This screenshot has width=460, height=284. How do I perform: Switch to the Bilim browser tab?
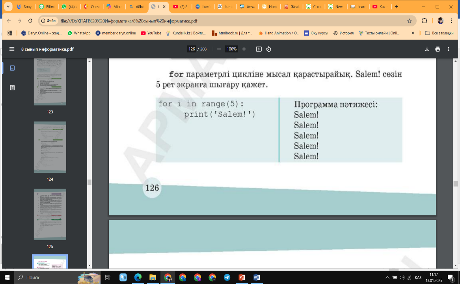(47, 6)
